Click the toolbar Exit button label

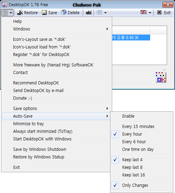pyautogui.click(x=167, y=13)
